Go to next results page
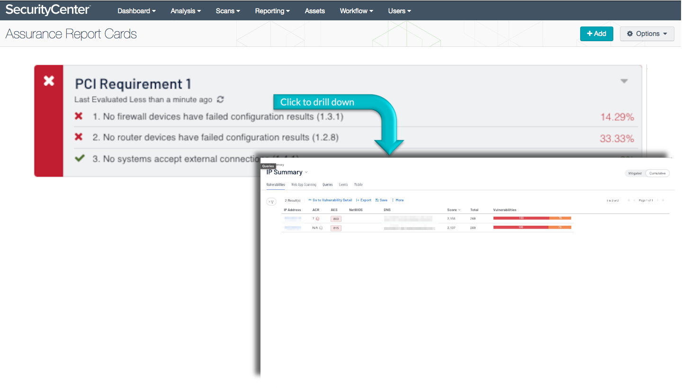The height and width of the screenshot is (388, 682). pyautogui.click(x=657, y=200)
